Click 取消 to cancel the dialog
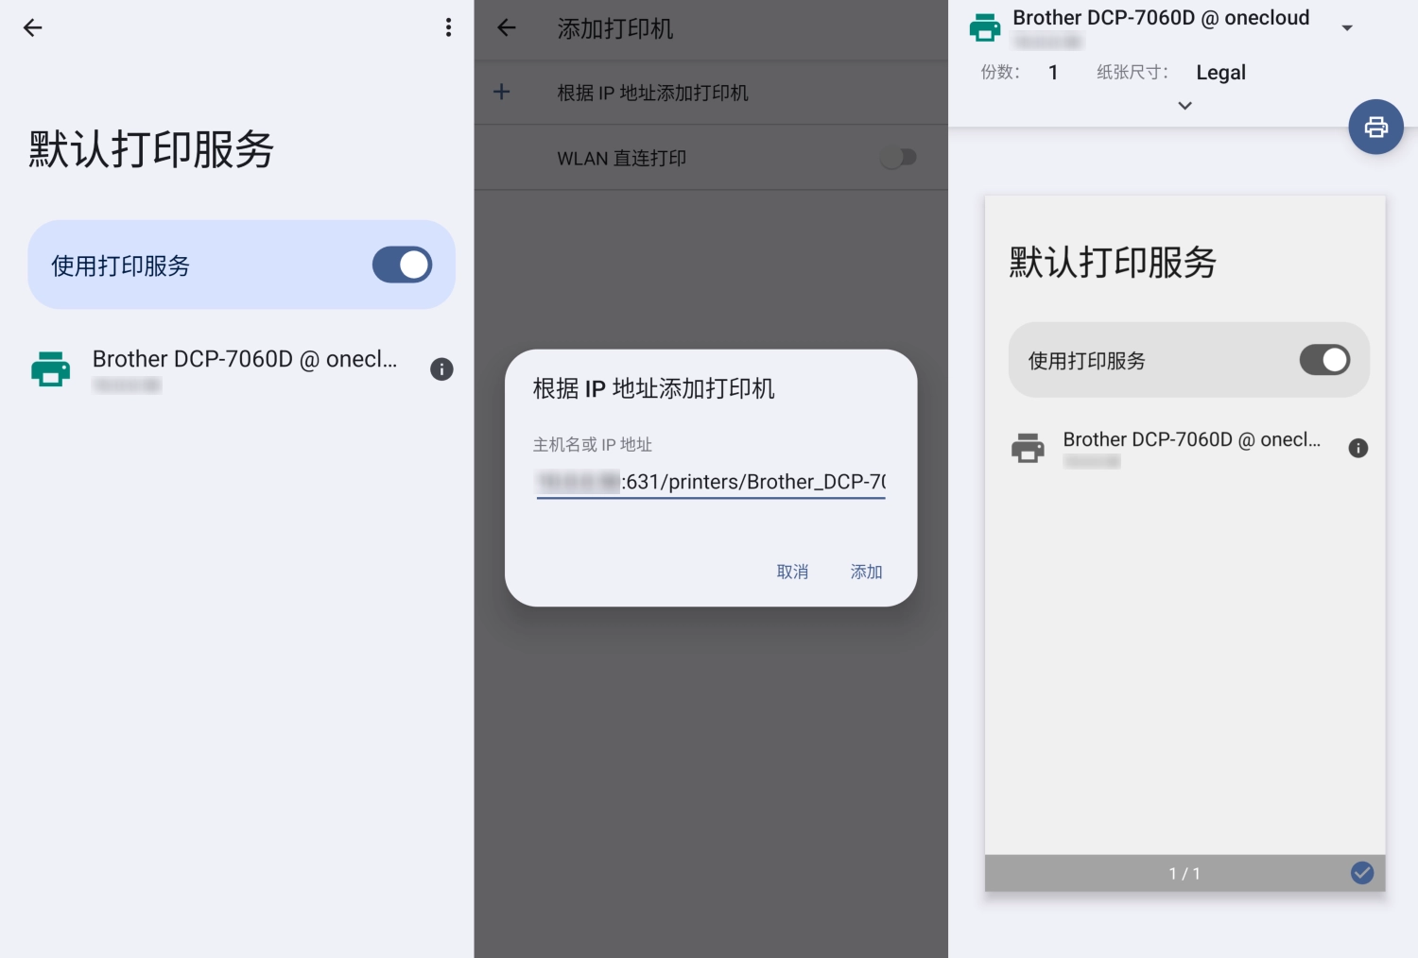This screenshot has height=958, width=1418. (792, 572)
